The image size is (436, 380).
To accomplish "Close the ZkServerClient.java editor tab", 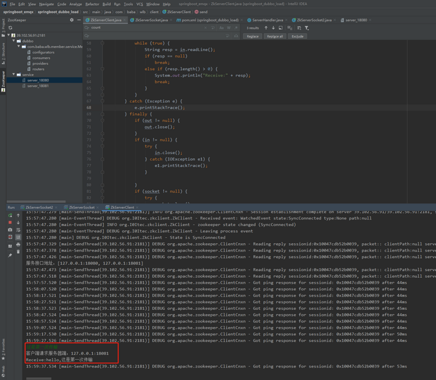I will tap(124, 20).
